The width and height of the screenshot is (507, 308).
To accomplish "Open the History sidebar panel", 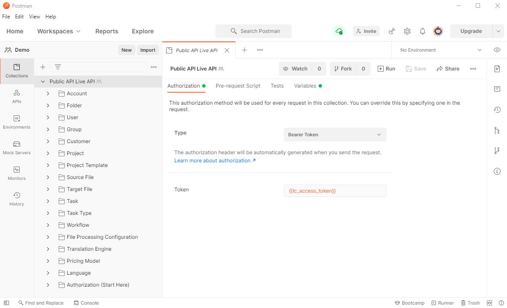I will tap(17, 199).
